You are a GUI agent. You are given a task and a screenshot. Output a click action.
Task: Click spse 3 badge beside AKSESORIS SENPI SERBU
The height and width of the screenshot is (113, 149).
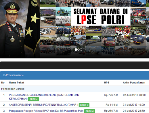[x=84, y=105]
